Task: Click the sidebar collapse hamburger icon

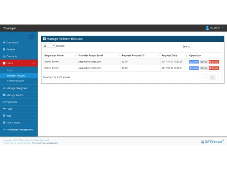Action: [32, 36]
